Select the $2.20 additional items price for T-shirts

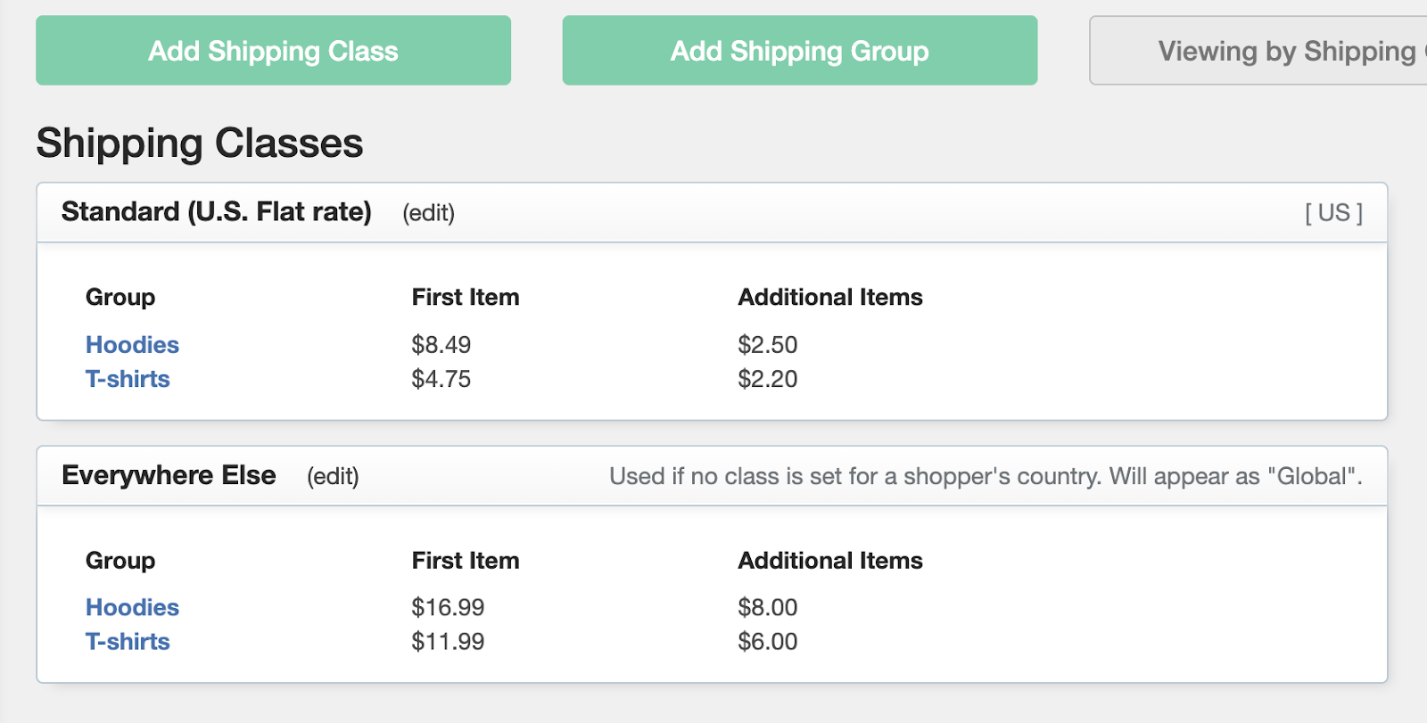click(x=767, y=379)
